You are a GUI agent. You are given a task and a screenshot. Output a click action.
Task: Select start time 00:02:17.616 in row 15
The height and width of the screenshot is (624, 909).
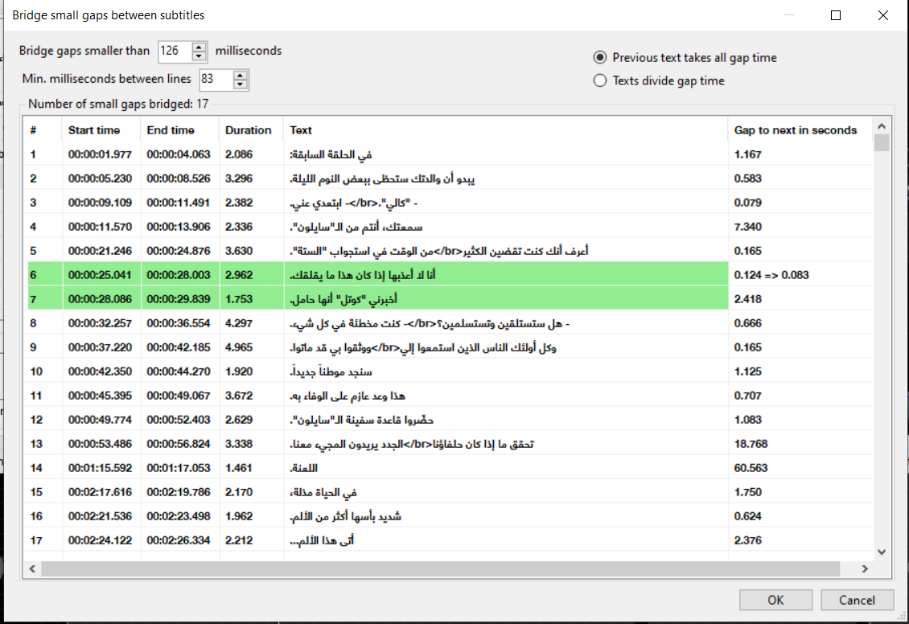pos(100,492)
